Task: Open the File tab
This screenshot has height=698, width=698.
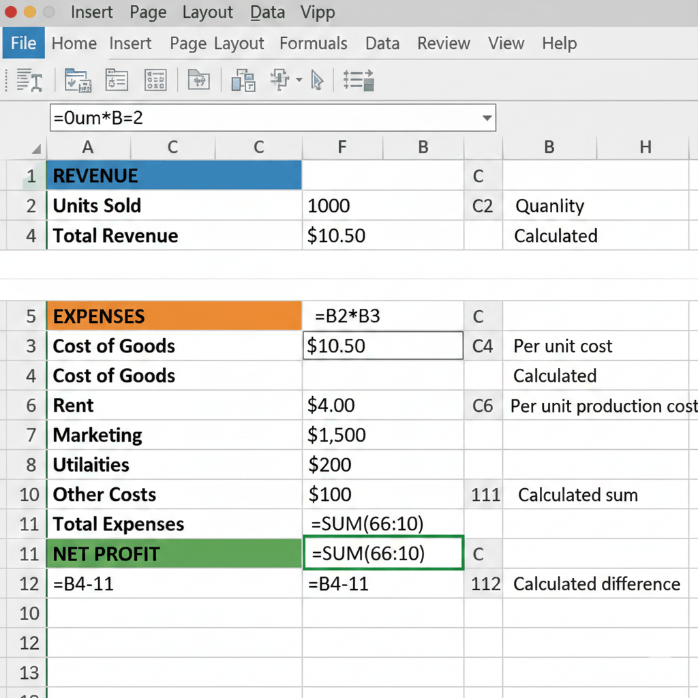Action: pos(23,43)
